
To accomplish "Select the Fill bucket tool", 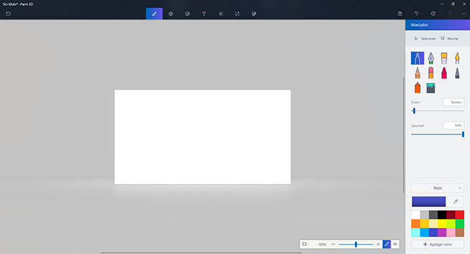I will (x=431, y=88).
